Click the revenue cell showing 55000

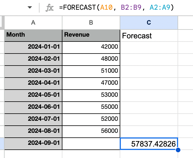tap(91, 107)
